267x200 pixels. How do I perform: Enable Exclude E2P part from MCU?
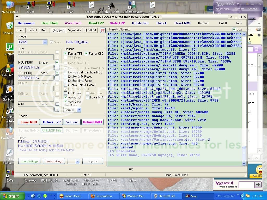pyautogui.click(x=65, y=72)
